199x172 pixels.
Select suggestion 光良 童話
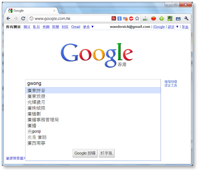93,137
